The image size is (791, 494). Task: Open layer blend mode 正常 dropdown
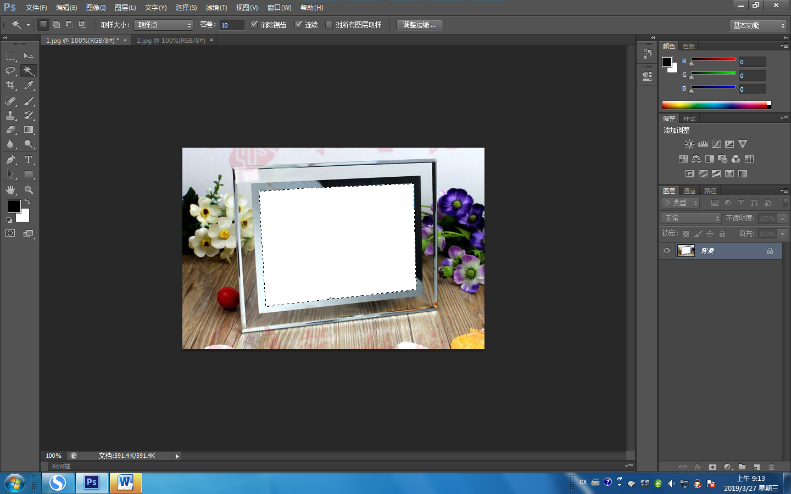click(x=690, y=218)
